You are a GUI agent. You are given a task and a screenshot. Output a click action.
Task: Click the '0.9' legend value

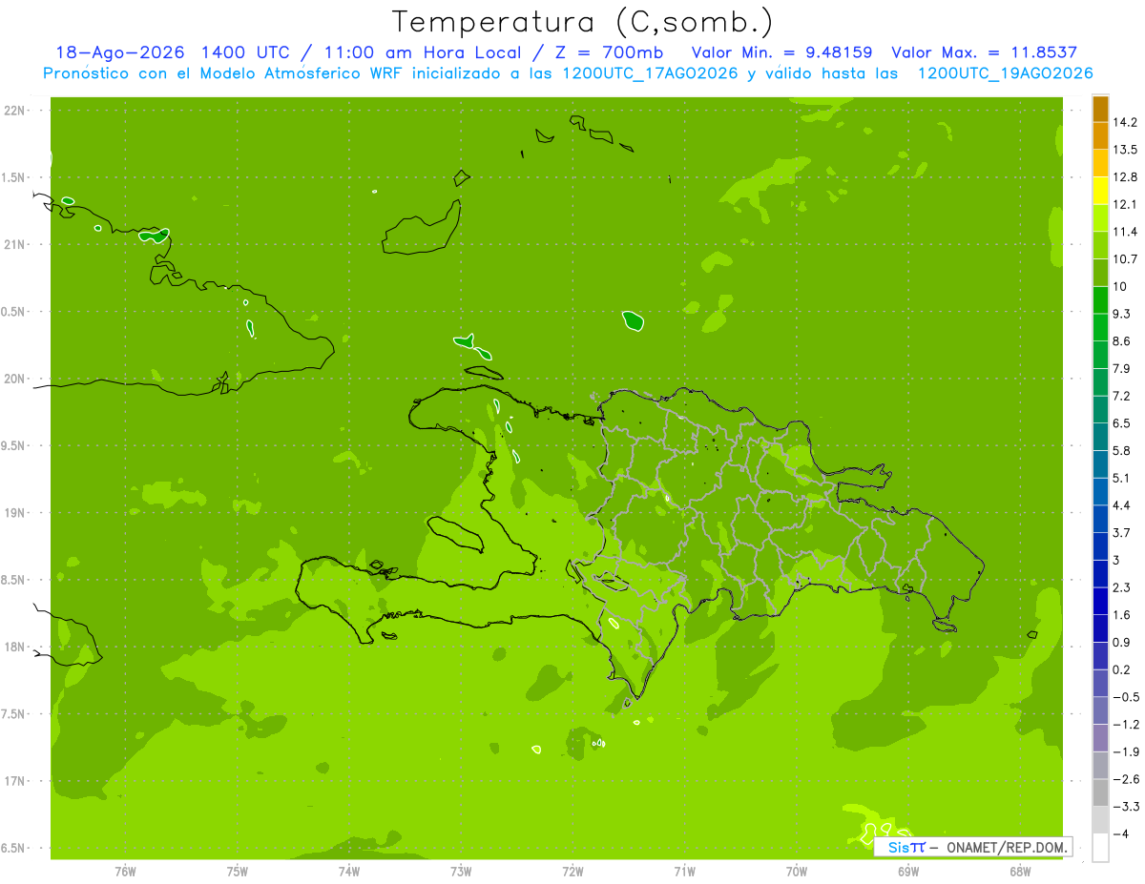pos(1122,642)
